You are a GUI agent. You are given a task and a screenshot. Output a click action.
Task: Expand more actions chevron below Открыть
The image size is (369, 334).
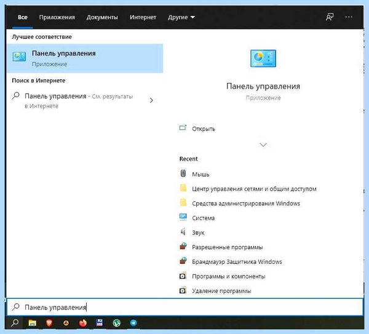263,145
